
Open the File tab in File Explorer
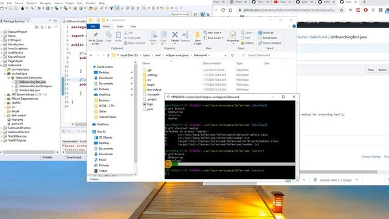(x=93, y=26)
